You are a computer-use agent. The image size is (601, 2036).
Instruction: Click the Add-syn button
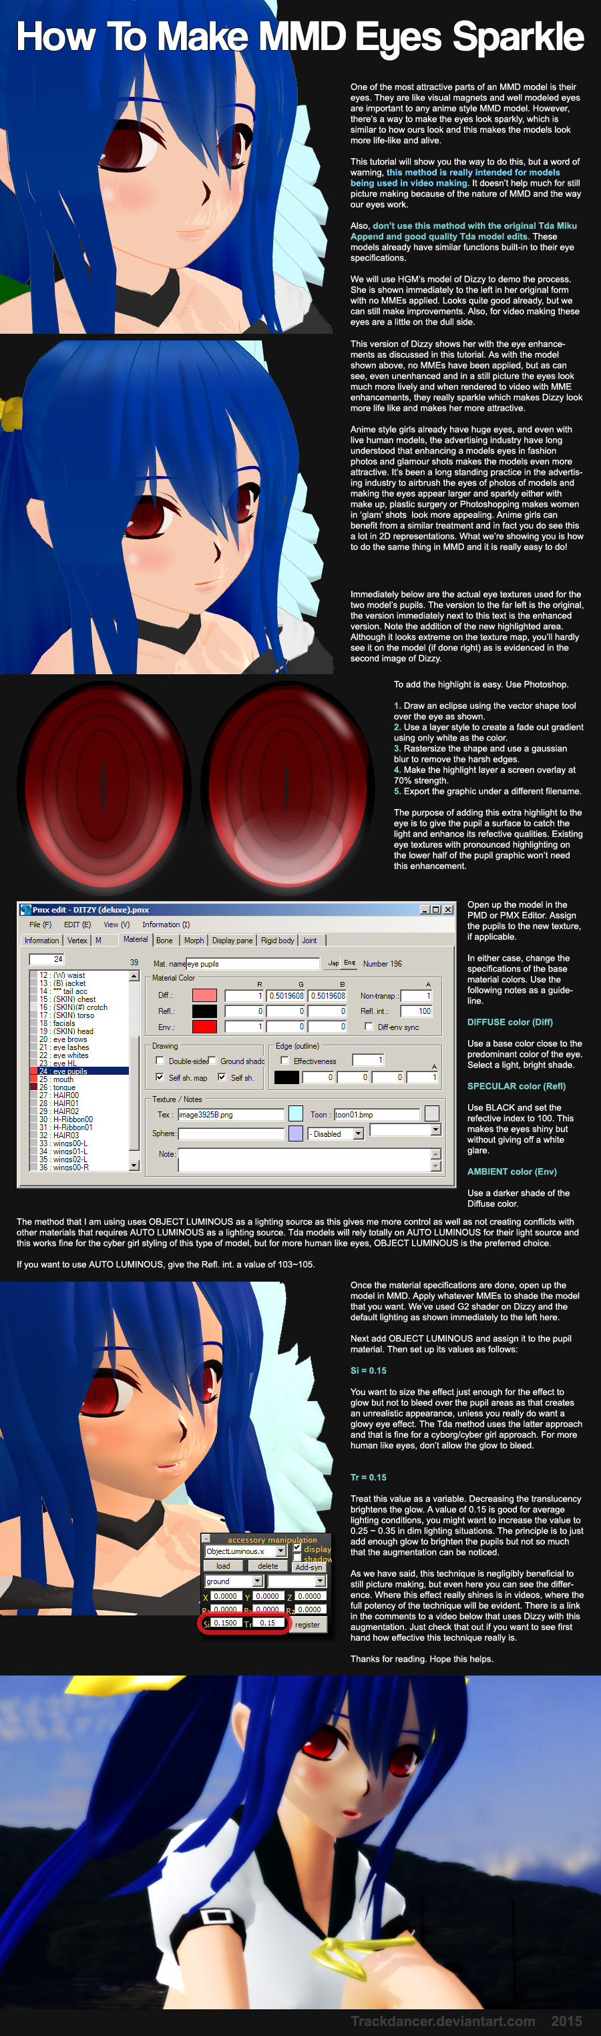click(309, 1567)
